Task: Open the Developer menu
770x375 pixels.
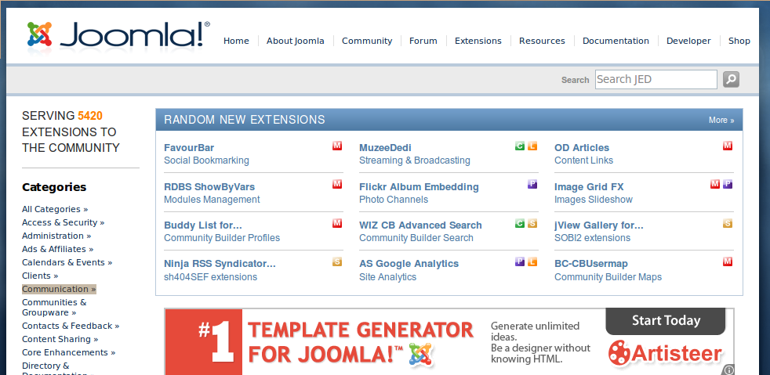Action: click(x=688, y=41)
